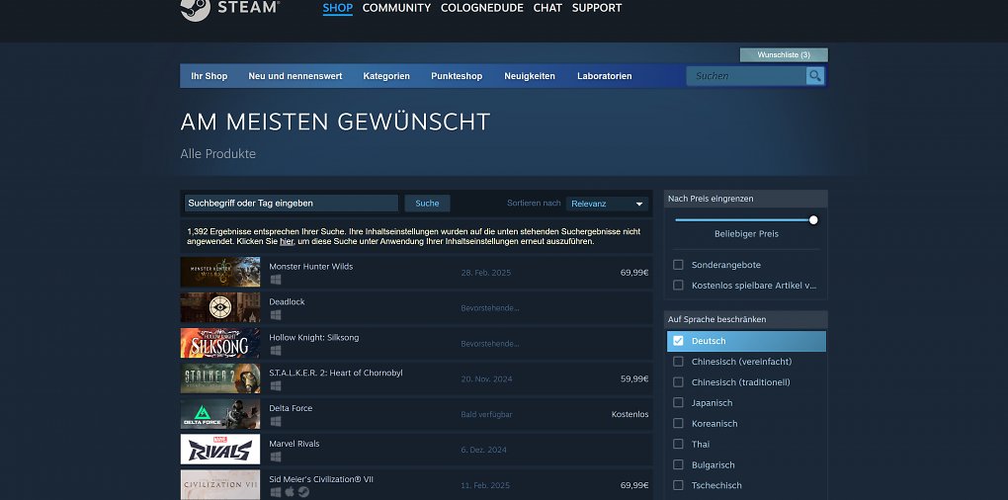Screen dimensions: 1008x500
Task: Open the Kategorien menu
Action: click(x=386, y=76)
